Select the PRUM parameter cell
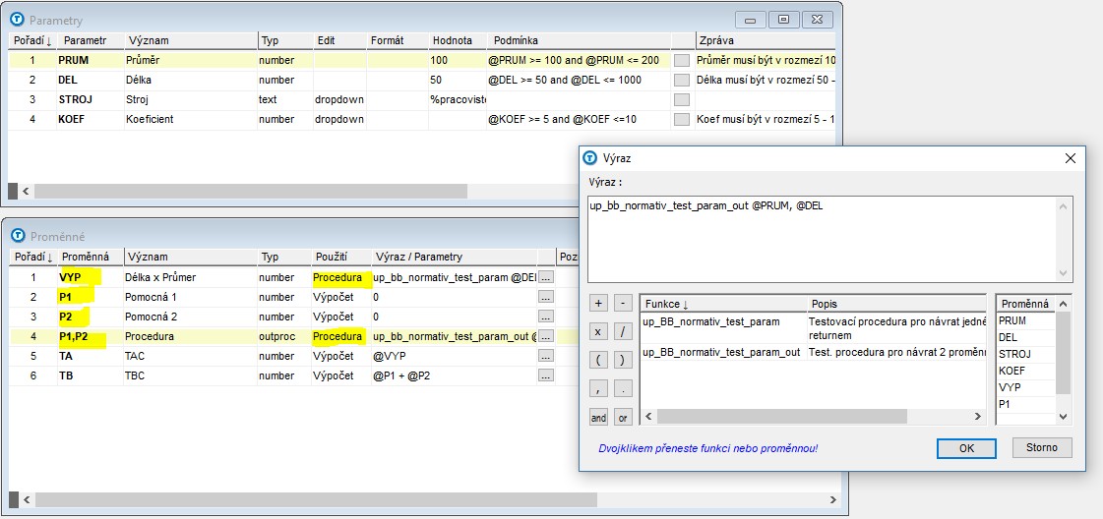The width and height of the screenshot is (1103, 519). 91,60
